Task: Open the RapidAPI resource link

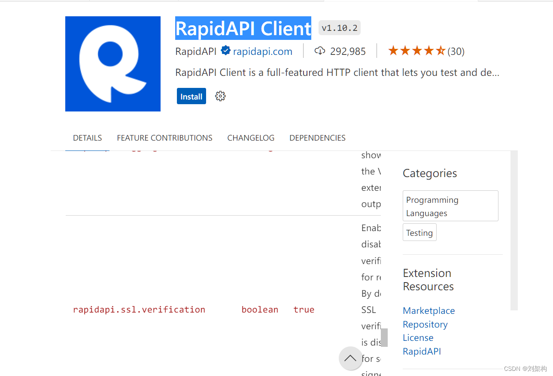Action: click(422, 351)
